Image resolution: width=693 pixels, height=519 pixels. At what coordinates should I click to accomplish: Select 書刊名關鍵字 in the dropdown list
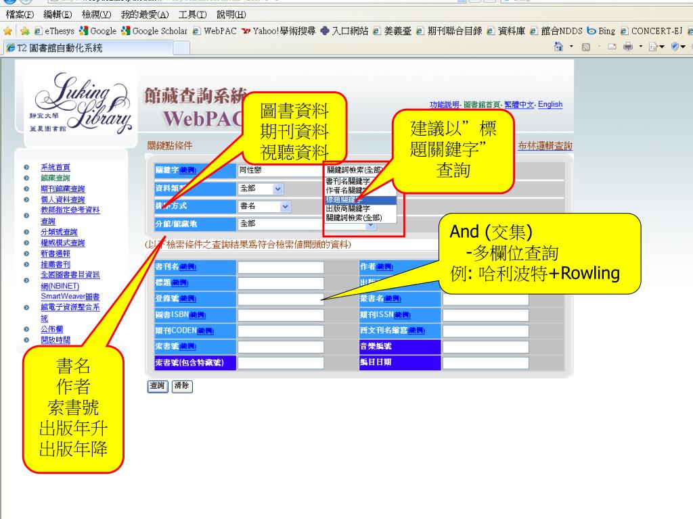348,181
